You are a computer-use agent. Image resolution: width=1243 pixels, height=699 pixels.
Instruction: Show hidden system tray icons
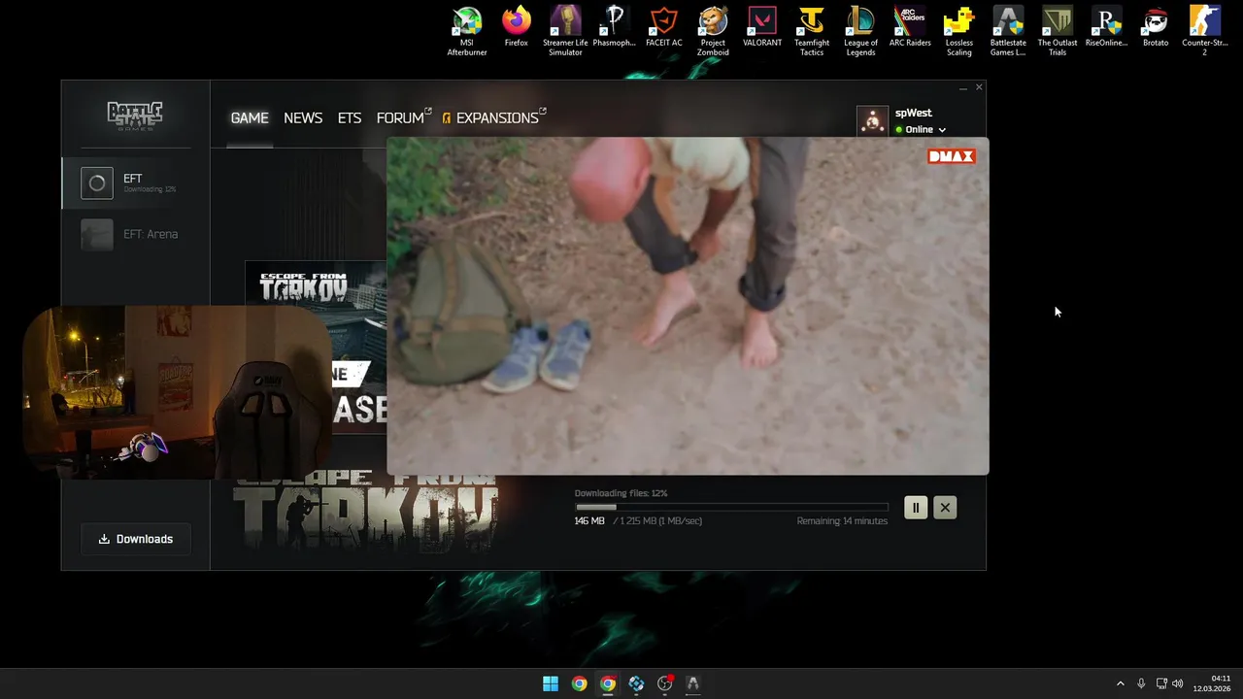tap(1120, 683)
